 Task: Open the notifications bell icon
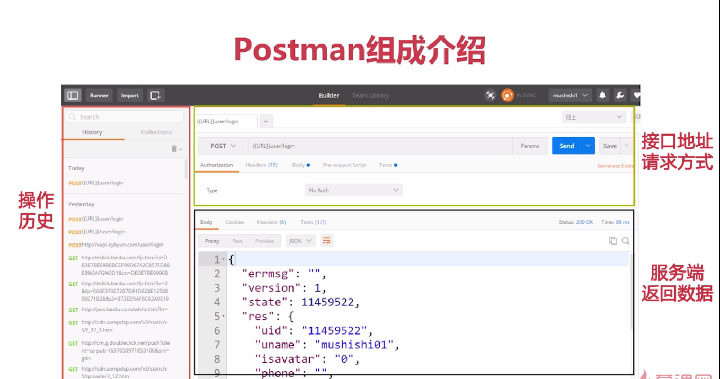602,95
